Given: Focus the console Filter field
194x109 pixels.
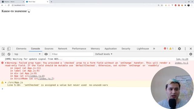Looking at the screenshot, I should click(72, 54).
